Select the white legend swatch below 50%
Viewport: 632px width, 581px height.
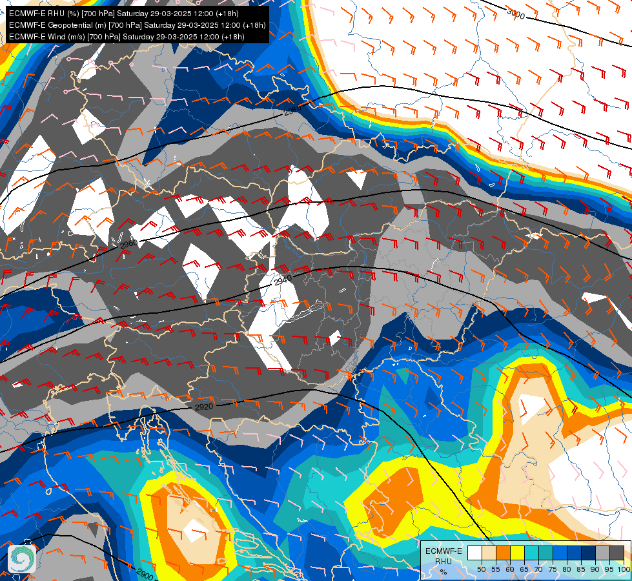(474, 553)
